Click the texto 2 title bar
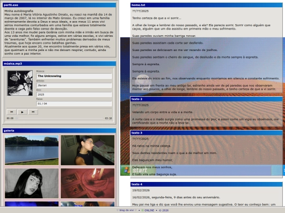The image size is (285, 213). point(206,99)
